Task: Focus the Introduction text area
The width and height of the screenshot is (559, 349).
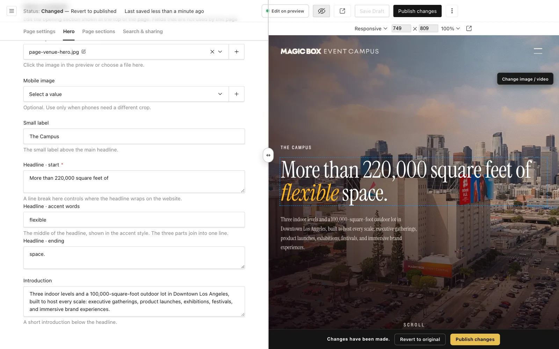Action: [x=134, y=302]
